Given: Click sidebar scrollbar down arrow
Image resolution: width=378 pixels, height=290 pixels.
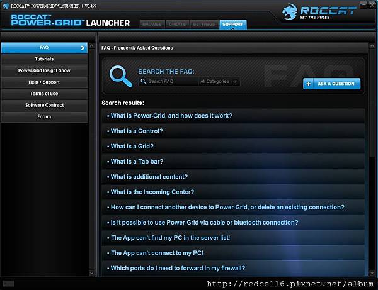Looking at the screenshot, I should coord(91,273).
